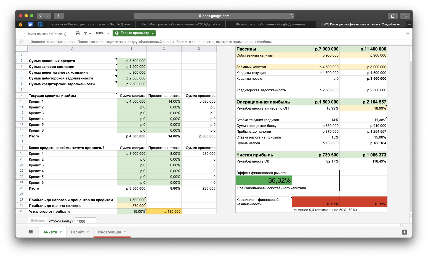The width and height of the screenshot is (428, 258).
Task: Open all sheets list icon
Action: pyautogui.click(x=31, y=232)
